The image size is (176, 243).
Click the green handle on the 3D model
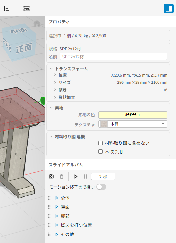(x=42, y=100)
